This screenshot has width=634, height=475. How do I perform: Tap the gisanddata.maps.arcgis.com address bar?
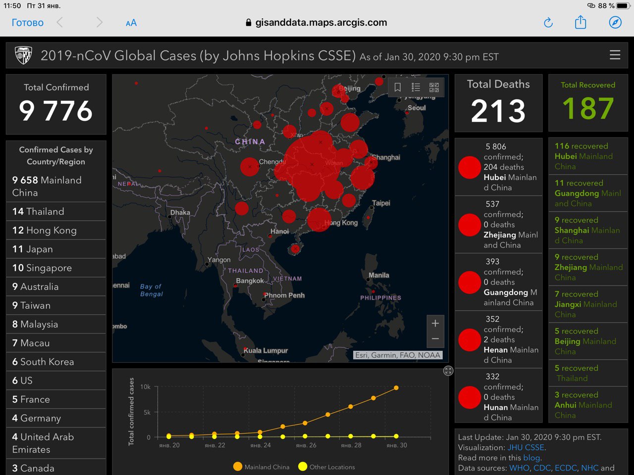pos(317,23)
